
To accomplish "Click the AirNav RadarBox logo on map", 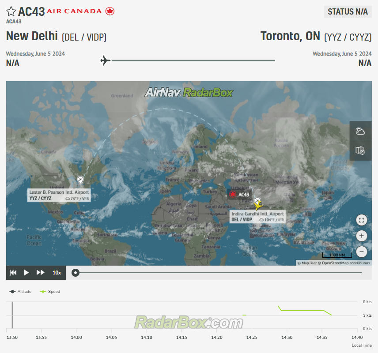I will 189,93.
